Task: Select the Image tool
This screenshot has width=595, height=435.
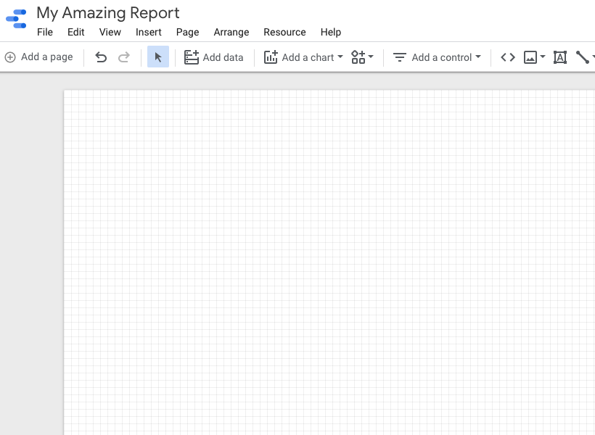Action: coord(531,57)
